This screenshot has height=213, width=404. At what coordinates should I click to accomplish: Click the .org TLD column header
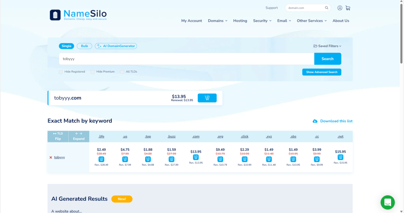220,136
